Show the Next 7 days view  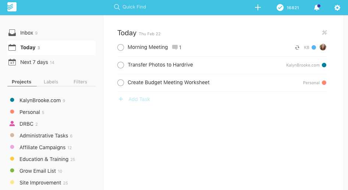tap(34, 62)
